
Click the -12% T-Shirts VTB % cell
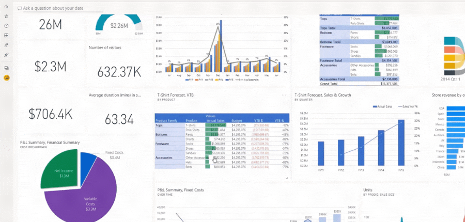pos(286,125)
